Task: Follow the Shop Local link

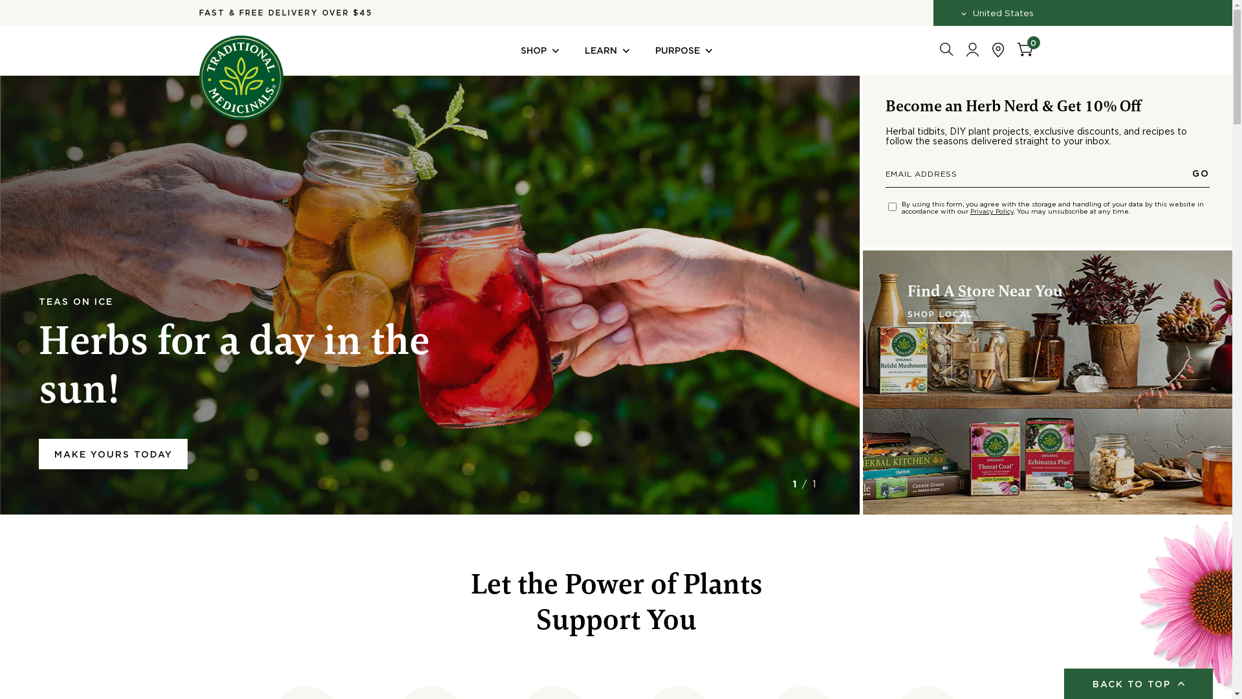Action: [x=940, y=315]
